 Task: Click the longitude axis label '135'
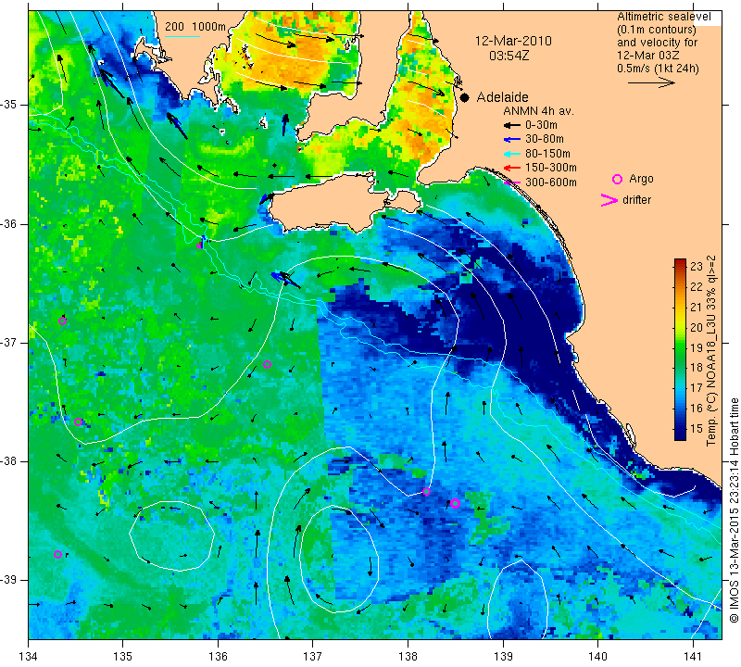[123, 656]
